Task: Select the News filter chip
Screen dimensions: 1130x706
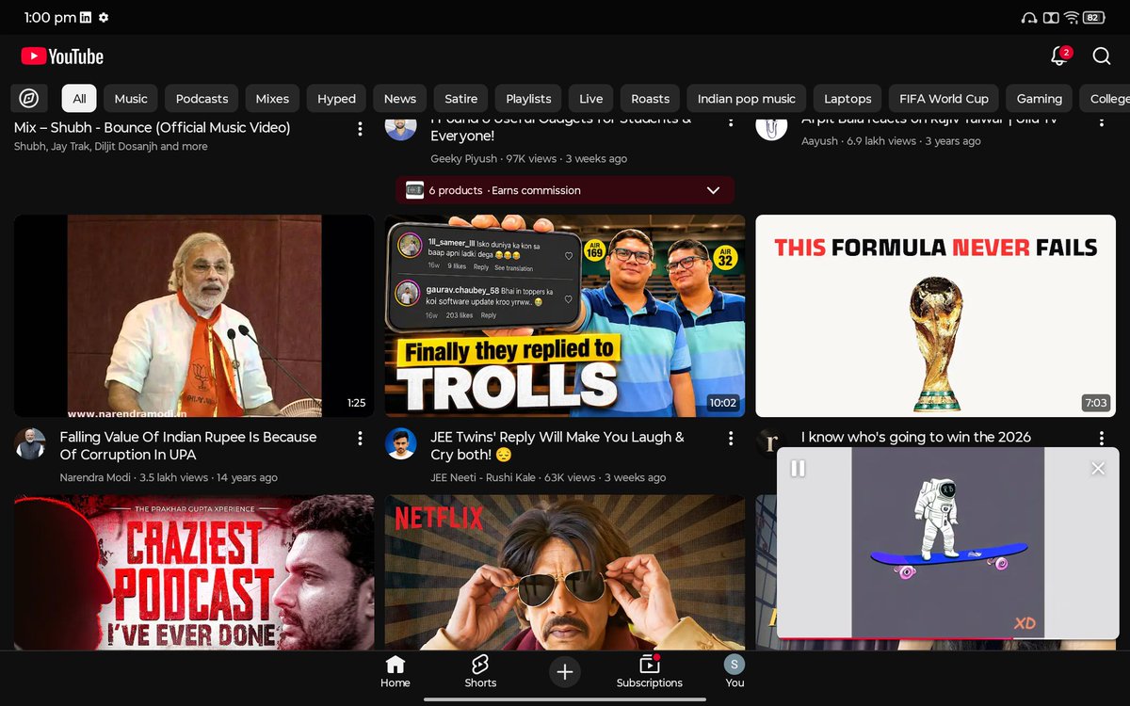Action: tap(400, 98)
